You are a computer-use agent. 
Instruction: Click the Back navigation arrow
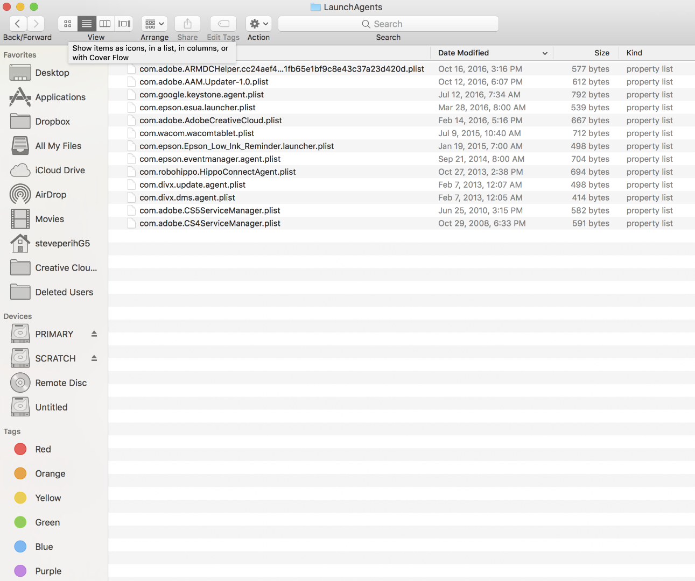[x=17, y=24]
